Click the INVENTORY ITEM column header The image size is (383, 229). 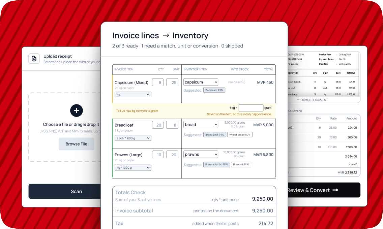tap(196, 69)
